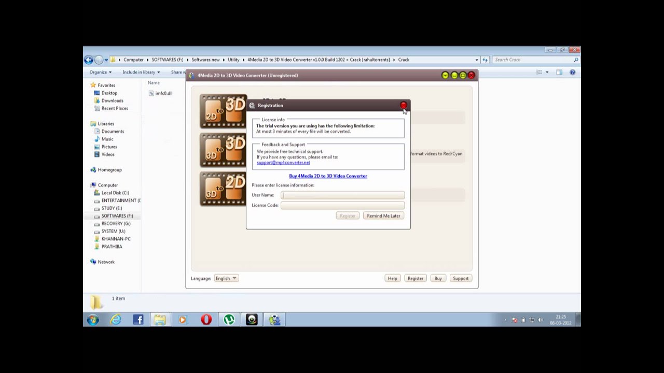This screenshot has height=373, width=664.
Task: Click the grayed-out Register button in the Registration dialog
Action: (348, 216)
